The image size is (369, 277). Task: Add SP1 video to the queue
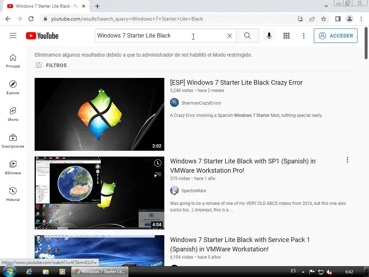coord(158,175)
